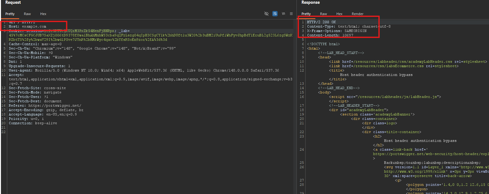Click the Connection: keep-alive line

[x=33, y=123]
